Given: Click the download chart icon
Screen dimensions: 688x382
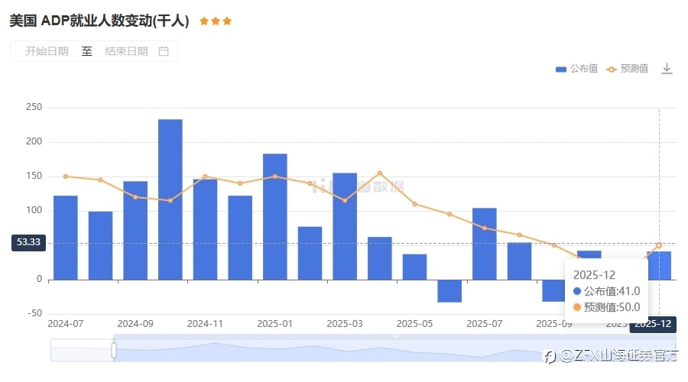Looking at the screenshot, I should pos(667,69).
